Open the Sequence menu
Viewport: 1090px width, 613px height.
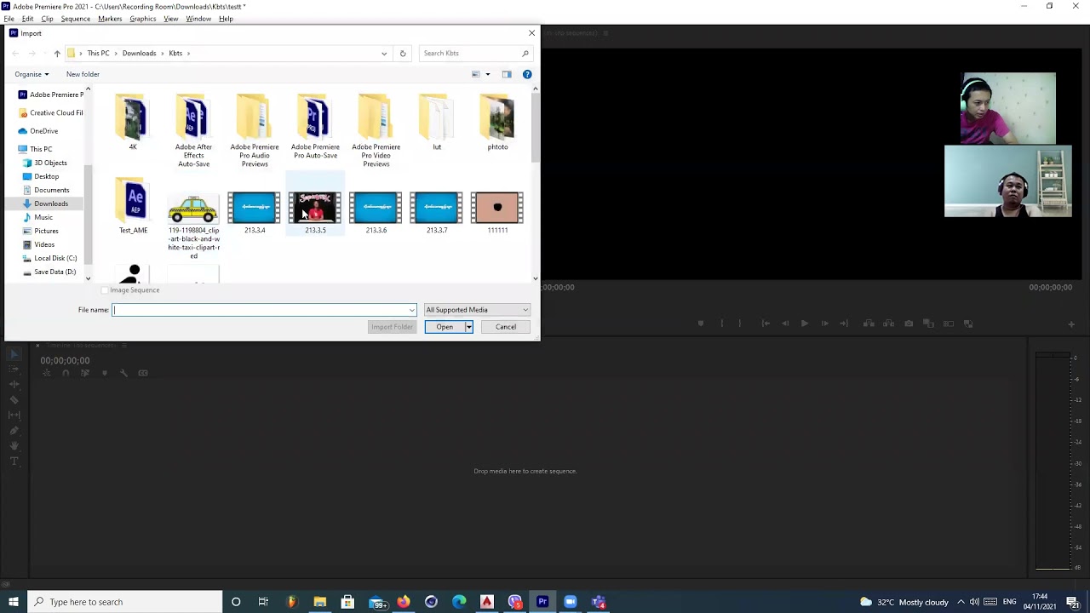75,19
